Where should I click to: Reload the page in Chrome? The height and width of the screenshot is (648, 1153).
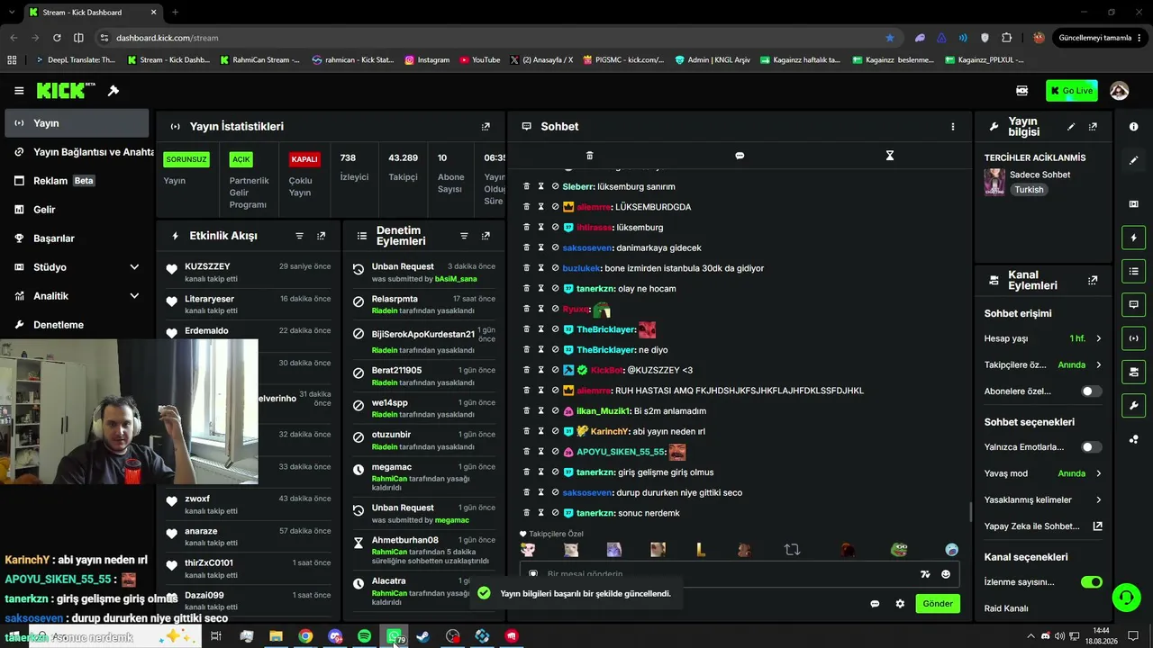pos(57,38)
